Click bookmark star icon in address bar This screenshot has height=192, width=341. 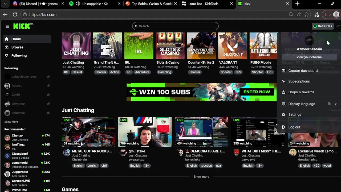point(307,15)
